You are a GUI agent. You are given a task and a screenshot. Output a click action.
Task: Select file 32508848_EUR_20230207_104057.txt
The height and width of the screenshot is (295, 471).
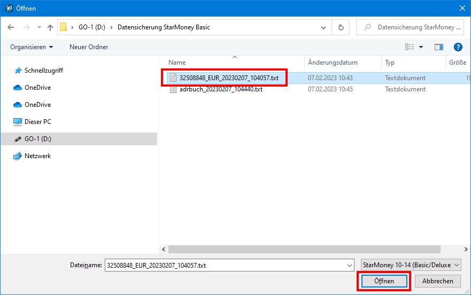(229, 78)
